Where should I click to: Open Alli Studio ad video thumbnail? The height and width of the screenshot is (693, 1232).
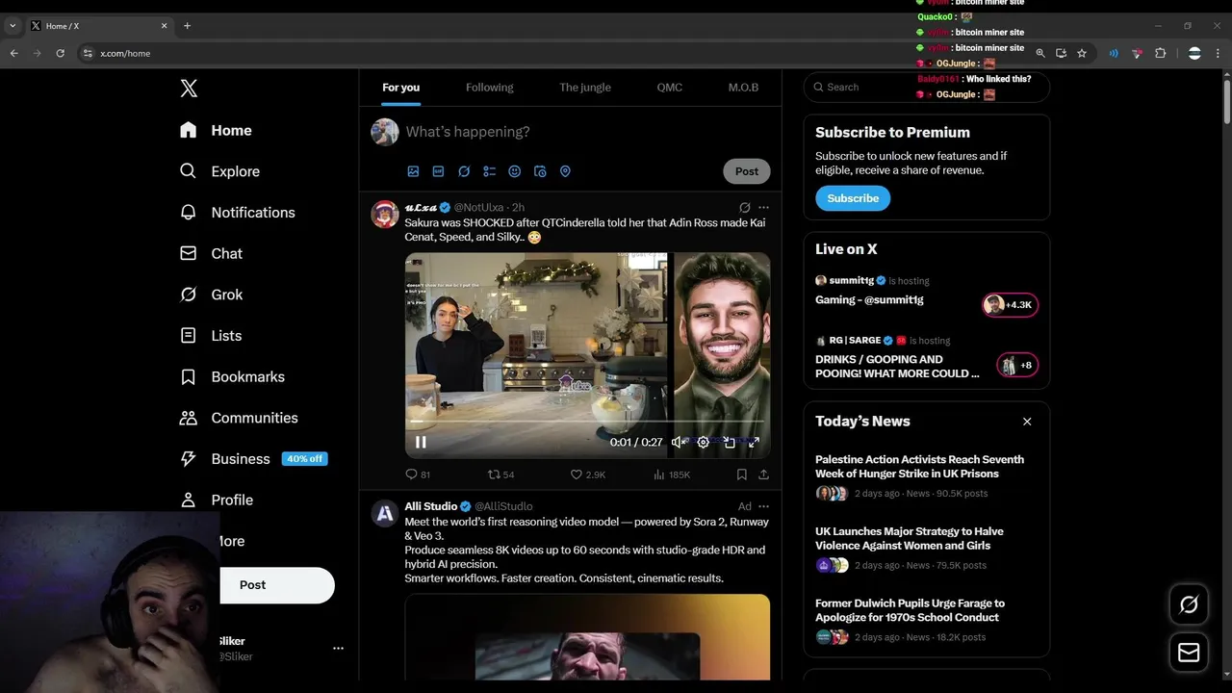(x=587, y=637)
